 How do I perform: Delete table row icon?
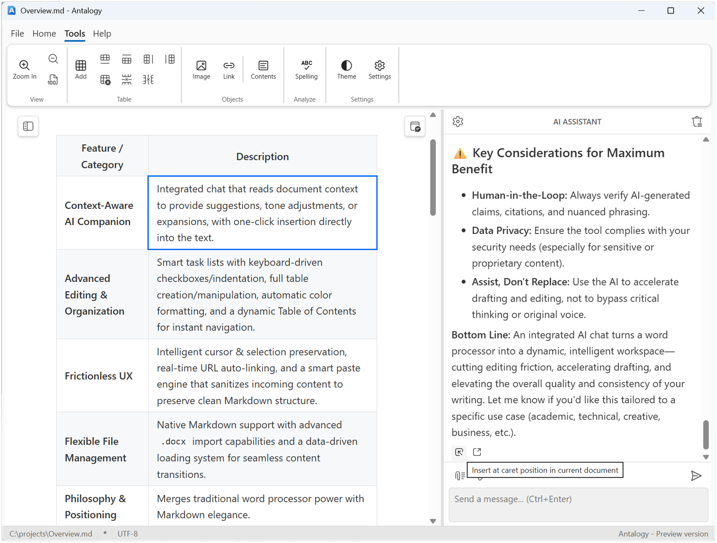tap(126, 79)
